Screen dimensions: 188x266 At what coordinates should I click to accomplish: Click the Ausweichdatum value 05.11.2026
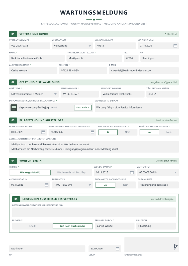[17, 185]
